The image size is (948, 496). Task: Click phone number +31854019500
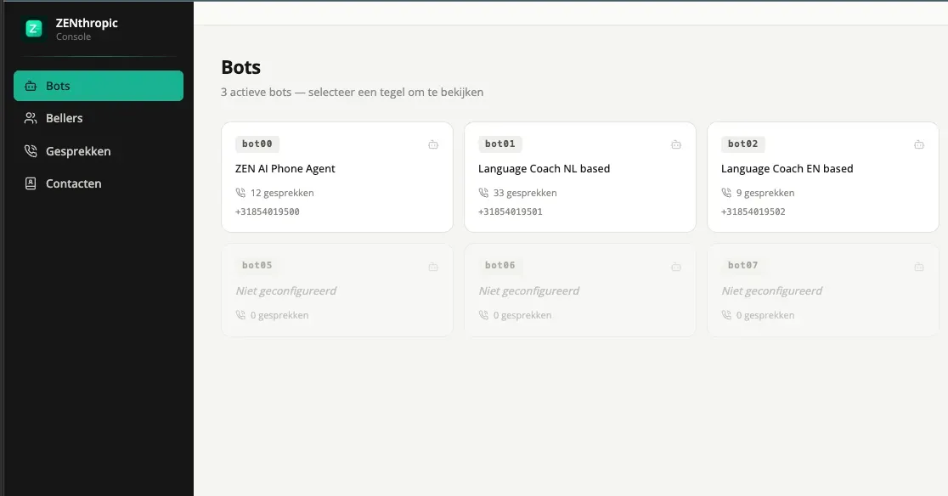pos(268,211)
